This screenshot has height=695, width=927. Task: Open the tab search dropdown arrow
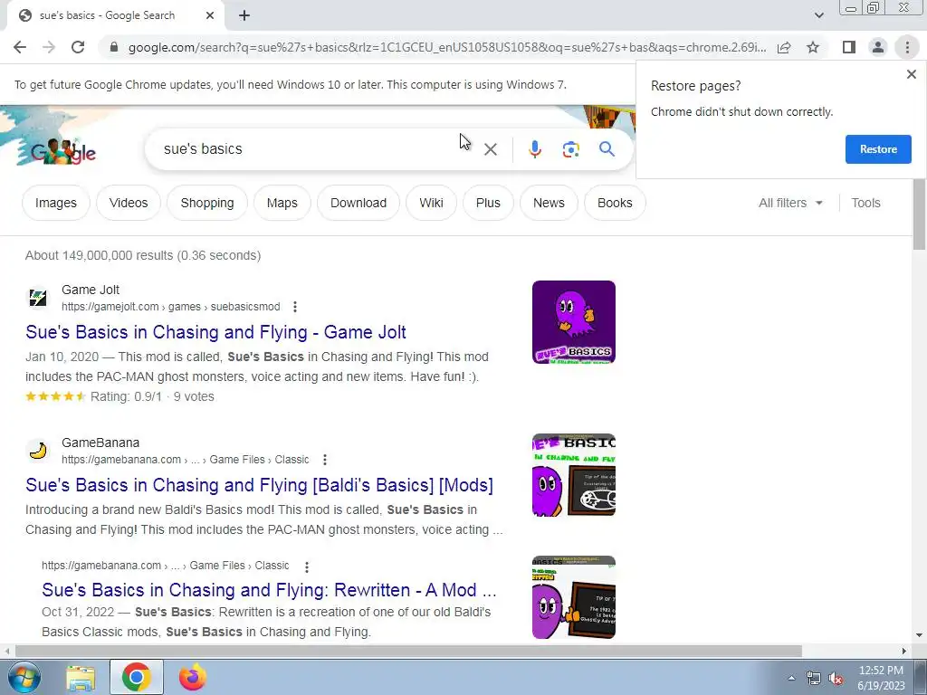pos(818,15)
